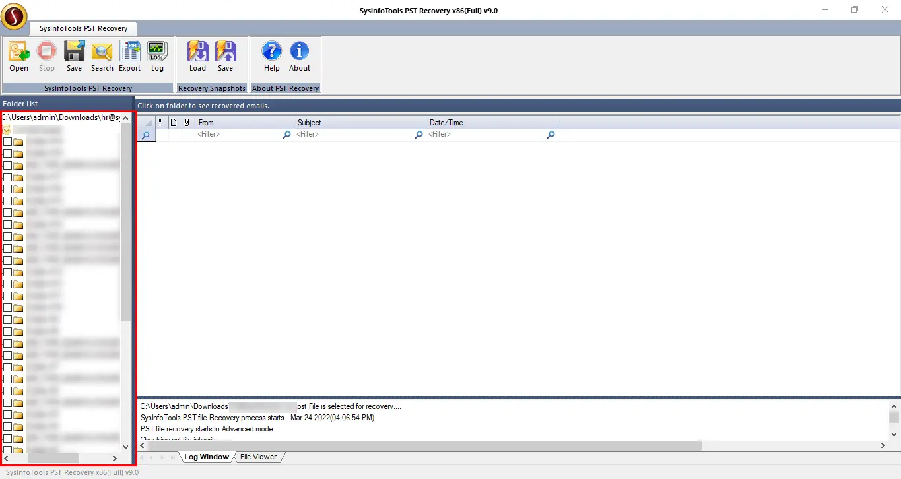Click the magnifier icon starting the filter row
901x479 pixels.
pos(146,135)
